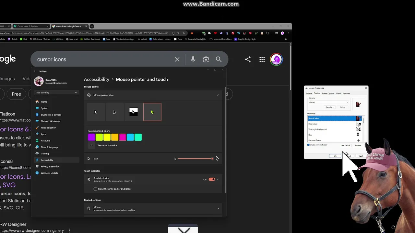Click the share icon beside Google apps
The width and height of the screenshot is (415, 233).
coord(248,60)
